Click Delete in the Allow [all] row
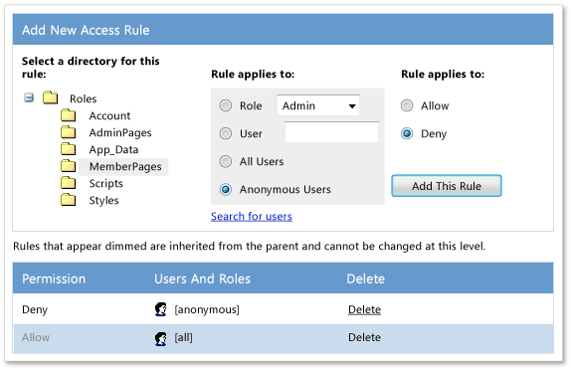 coord(364,337)
